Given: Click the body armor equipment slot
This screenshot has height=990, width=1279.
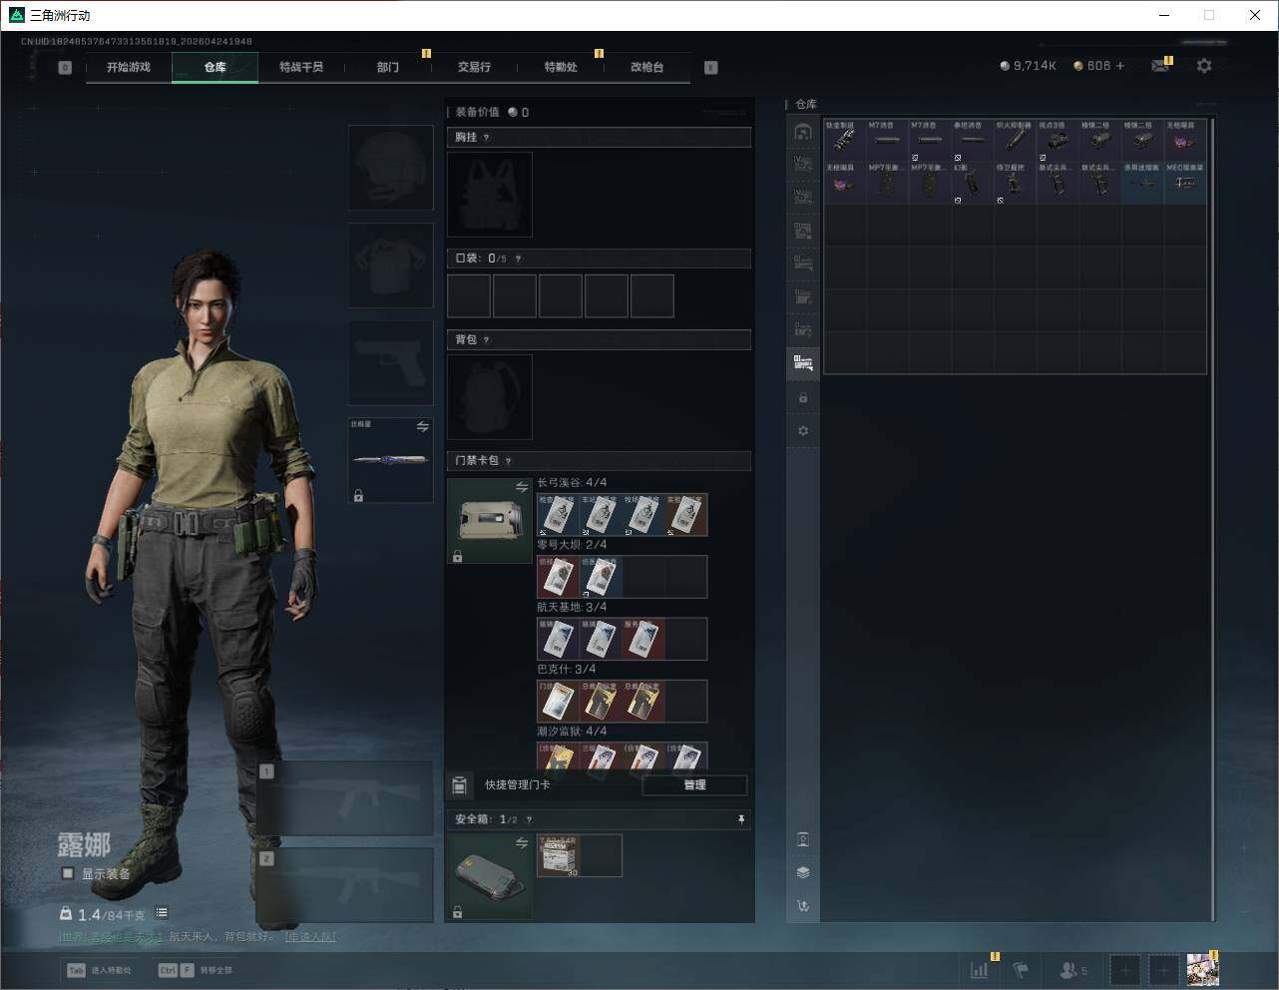Looking at the screenshot, I should 390,264.
